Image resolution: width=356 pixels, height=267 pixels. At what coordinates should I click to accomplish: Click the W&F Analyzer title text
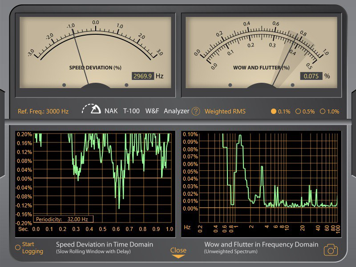[x=167, y=111]
